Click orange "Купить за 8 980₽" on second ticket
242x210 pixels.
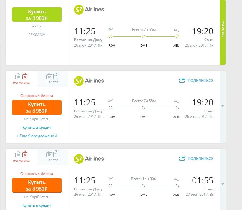[37, 107]
